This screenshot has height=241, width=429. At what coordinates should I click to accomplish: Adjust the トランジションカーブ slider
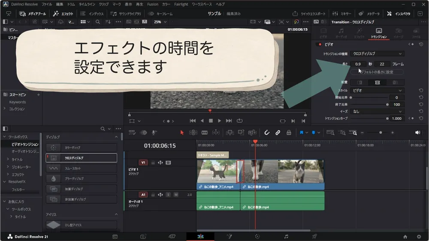(x=369, y=119)
